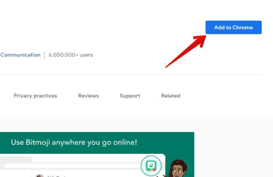This screenshot has height=177, width=273.
Task: Open the 'Use Bitmoji anywhere you go online!' screenshot
Action: coord(97,155)
